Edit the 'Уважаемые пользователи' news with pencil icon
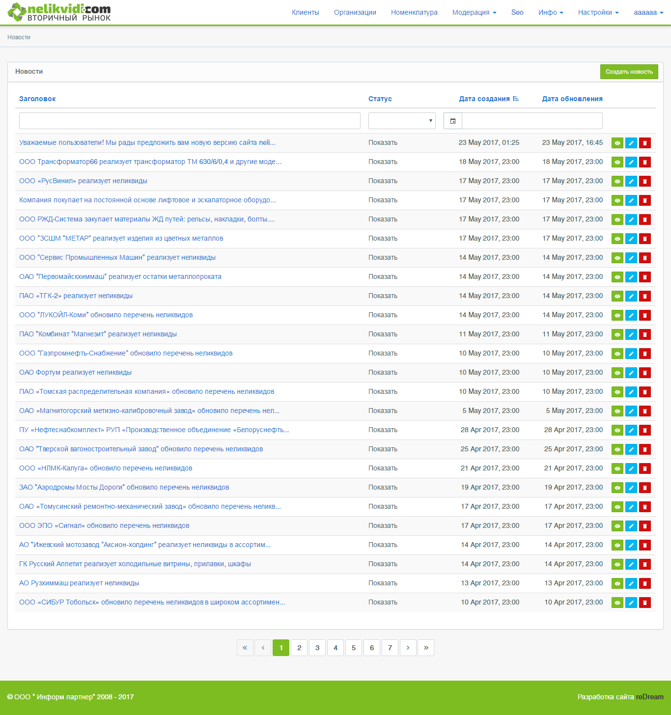This screenshot has height=715, width=671. point(631,143)
